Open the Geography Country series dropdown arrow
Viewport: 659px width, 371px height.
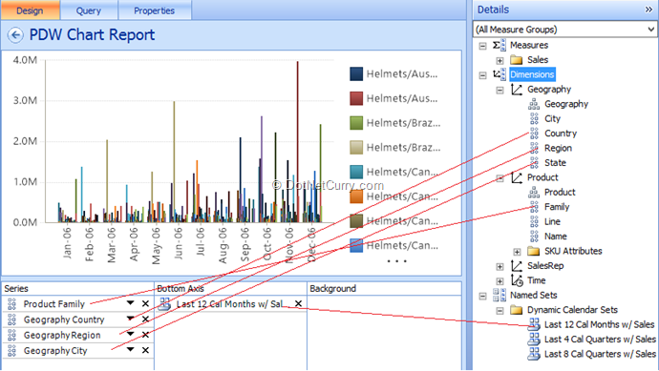point(130,319)
